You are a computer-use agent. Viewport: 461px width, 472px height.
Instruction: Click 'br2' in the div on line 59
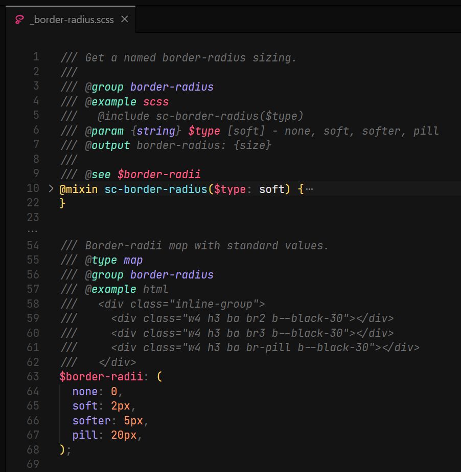[x=256, y=318]
